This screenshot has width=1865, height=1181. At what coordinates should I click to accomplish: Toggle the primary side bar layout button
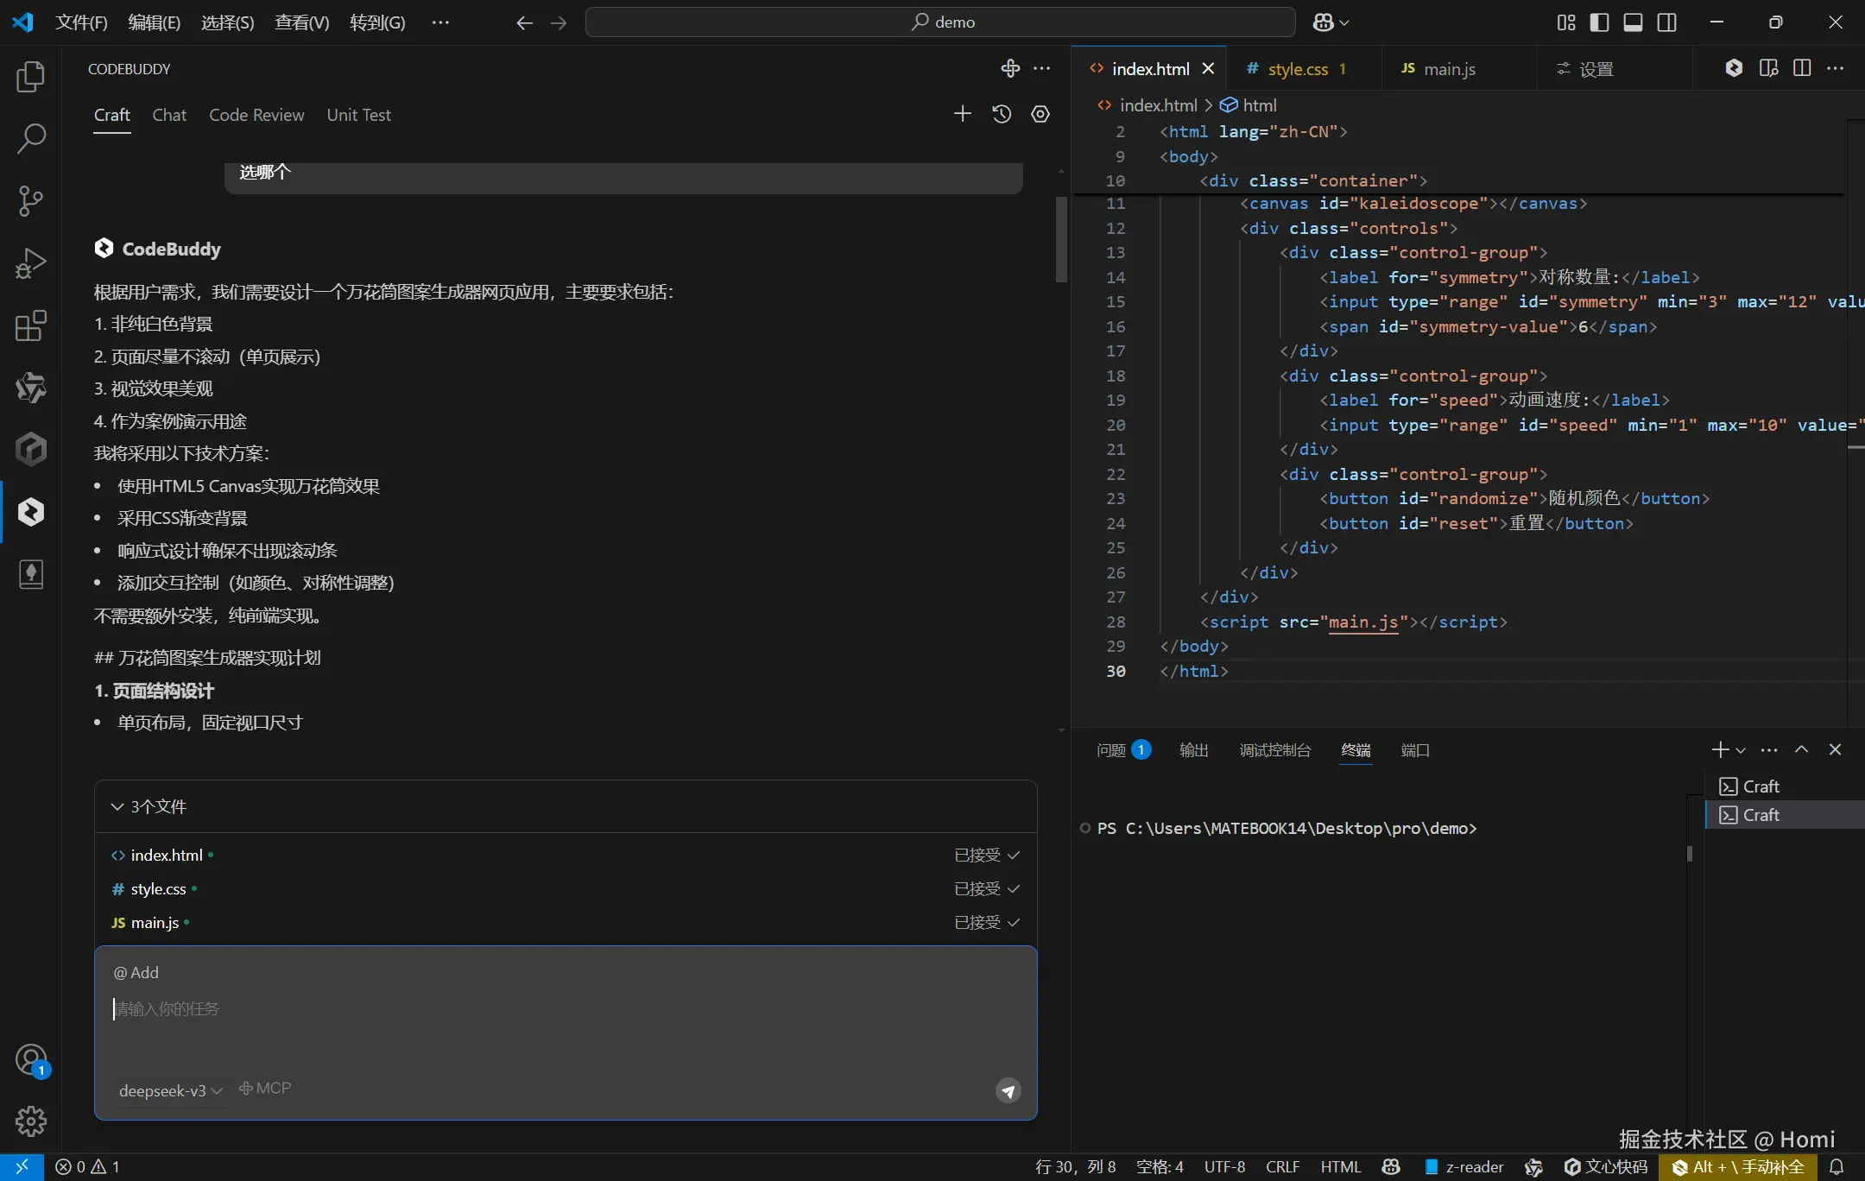pos(1599,22)
